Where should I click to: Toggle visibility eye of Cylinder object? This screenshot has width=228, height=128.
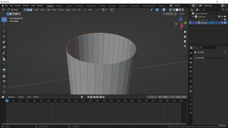point(222,23)
